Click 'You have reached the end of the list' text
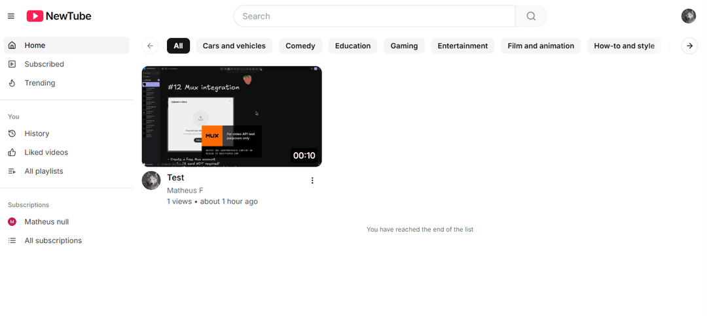 coord(420,229)
